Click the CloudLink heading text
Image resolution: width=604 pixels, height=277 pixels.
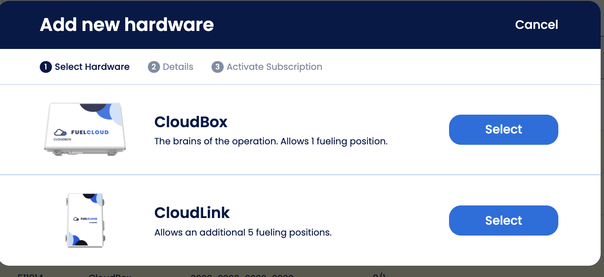click(x=192, y=213)
